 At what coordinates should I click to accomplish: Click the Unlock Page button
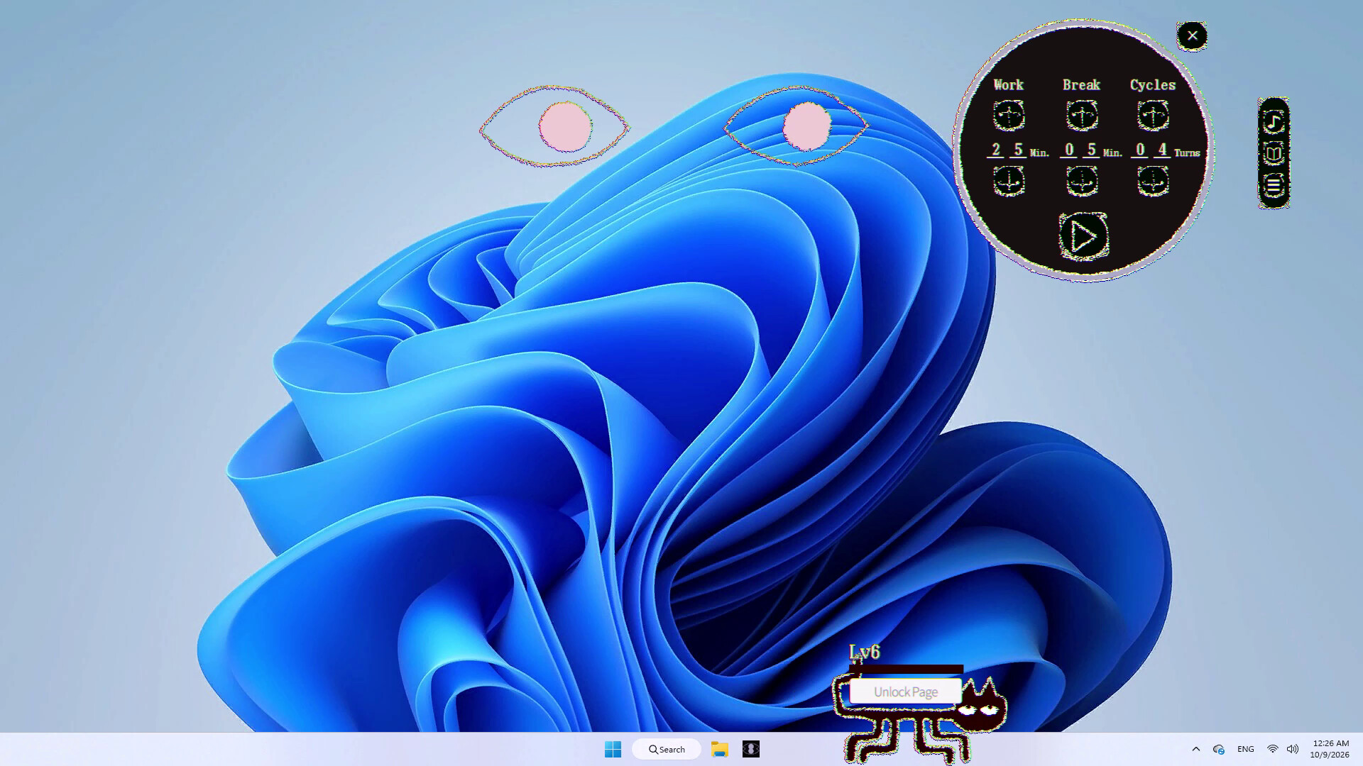pyautogui.click(x=905, y=692)
